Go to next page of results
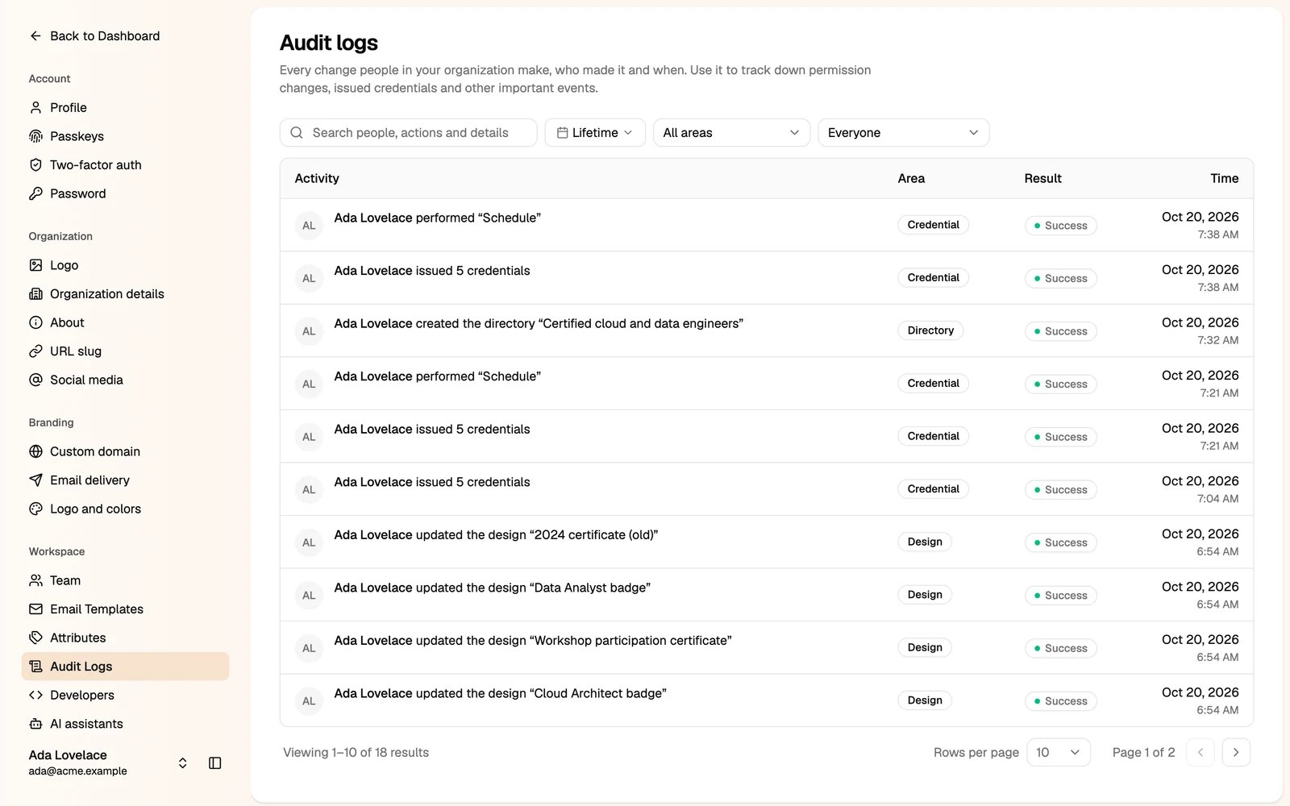The width and height of the screenshot is (1290, 806). point(1236,752)
